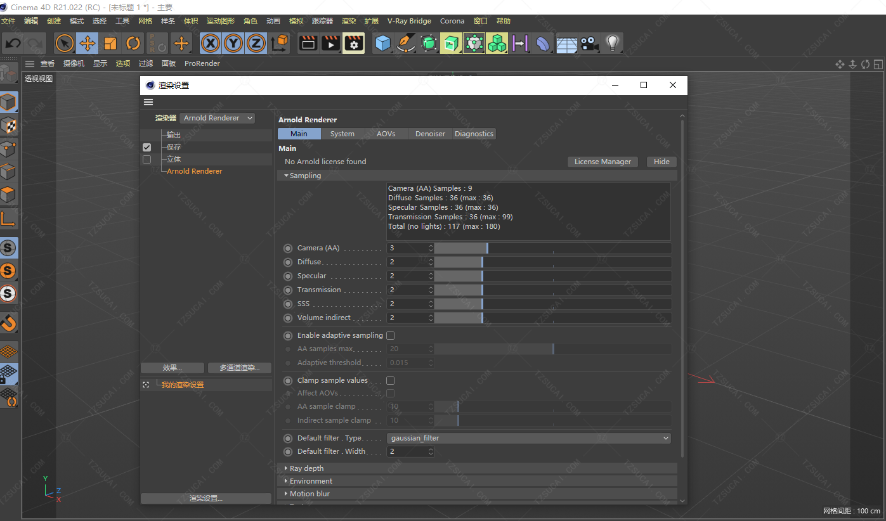This screenshot has height=521, width=886.
Task: Adjust the SSS samples slider
Action: point(552,304)
